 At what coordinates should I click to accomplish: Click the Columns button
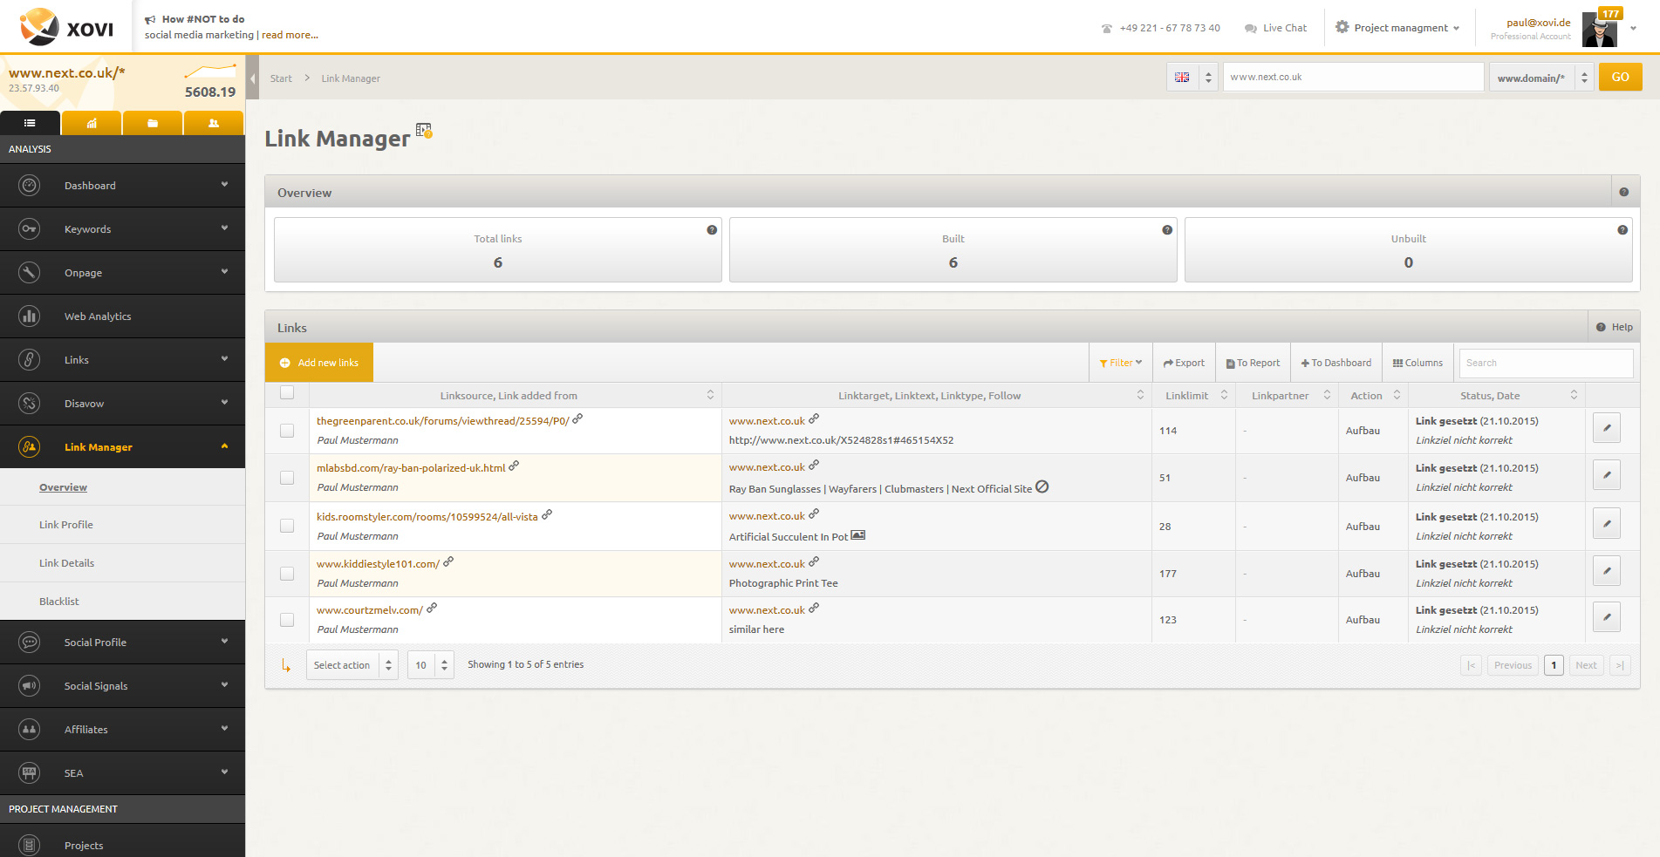1417,363
